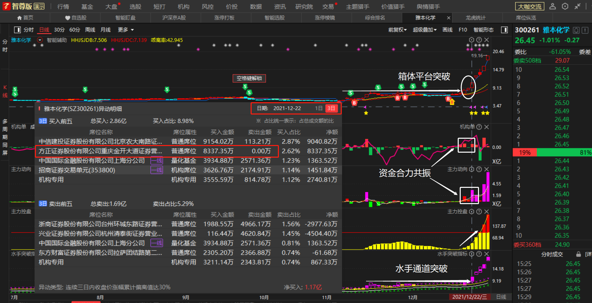This screenshot has width=592, height=303.
Task: Open the 交易 menu
Action: tap(328, 7)
